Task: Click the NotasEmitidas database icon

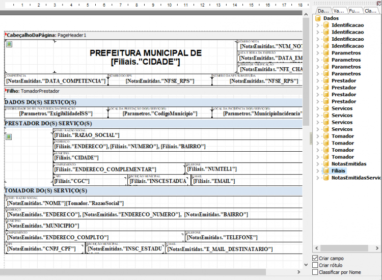Action: (x=326, y=163)
